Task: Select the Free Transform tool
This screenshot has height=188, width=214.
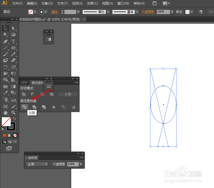Action: pyautogui.click(x=13, y=73)
